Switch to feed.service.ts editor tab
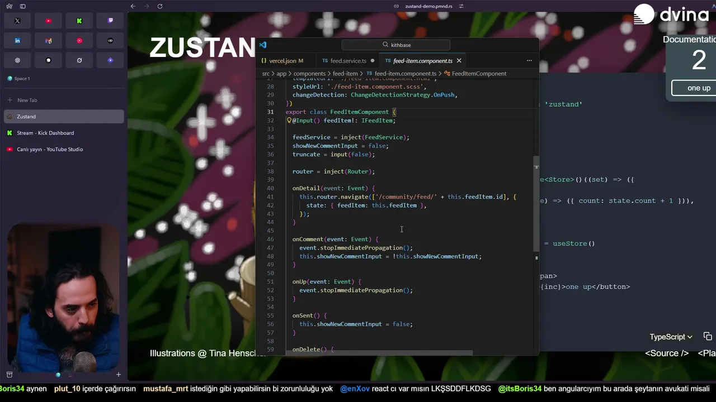 pyautogui.click(x=347, y=61)
